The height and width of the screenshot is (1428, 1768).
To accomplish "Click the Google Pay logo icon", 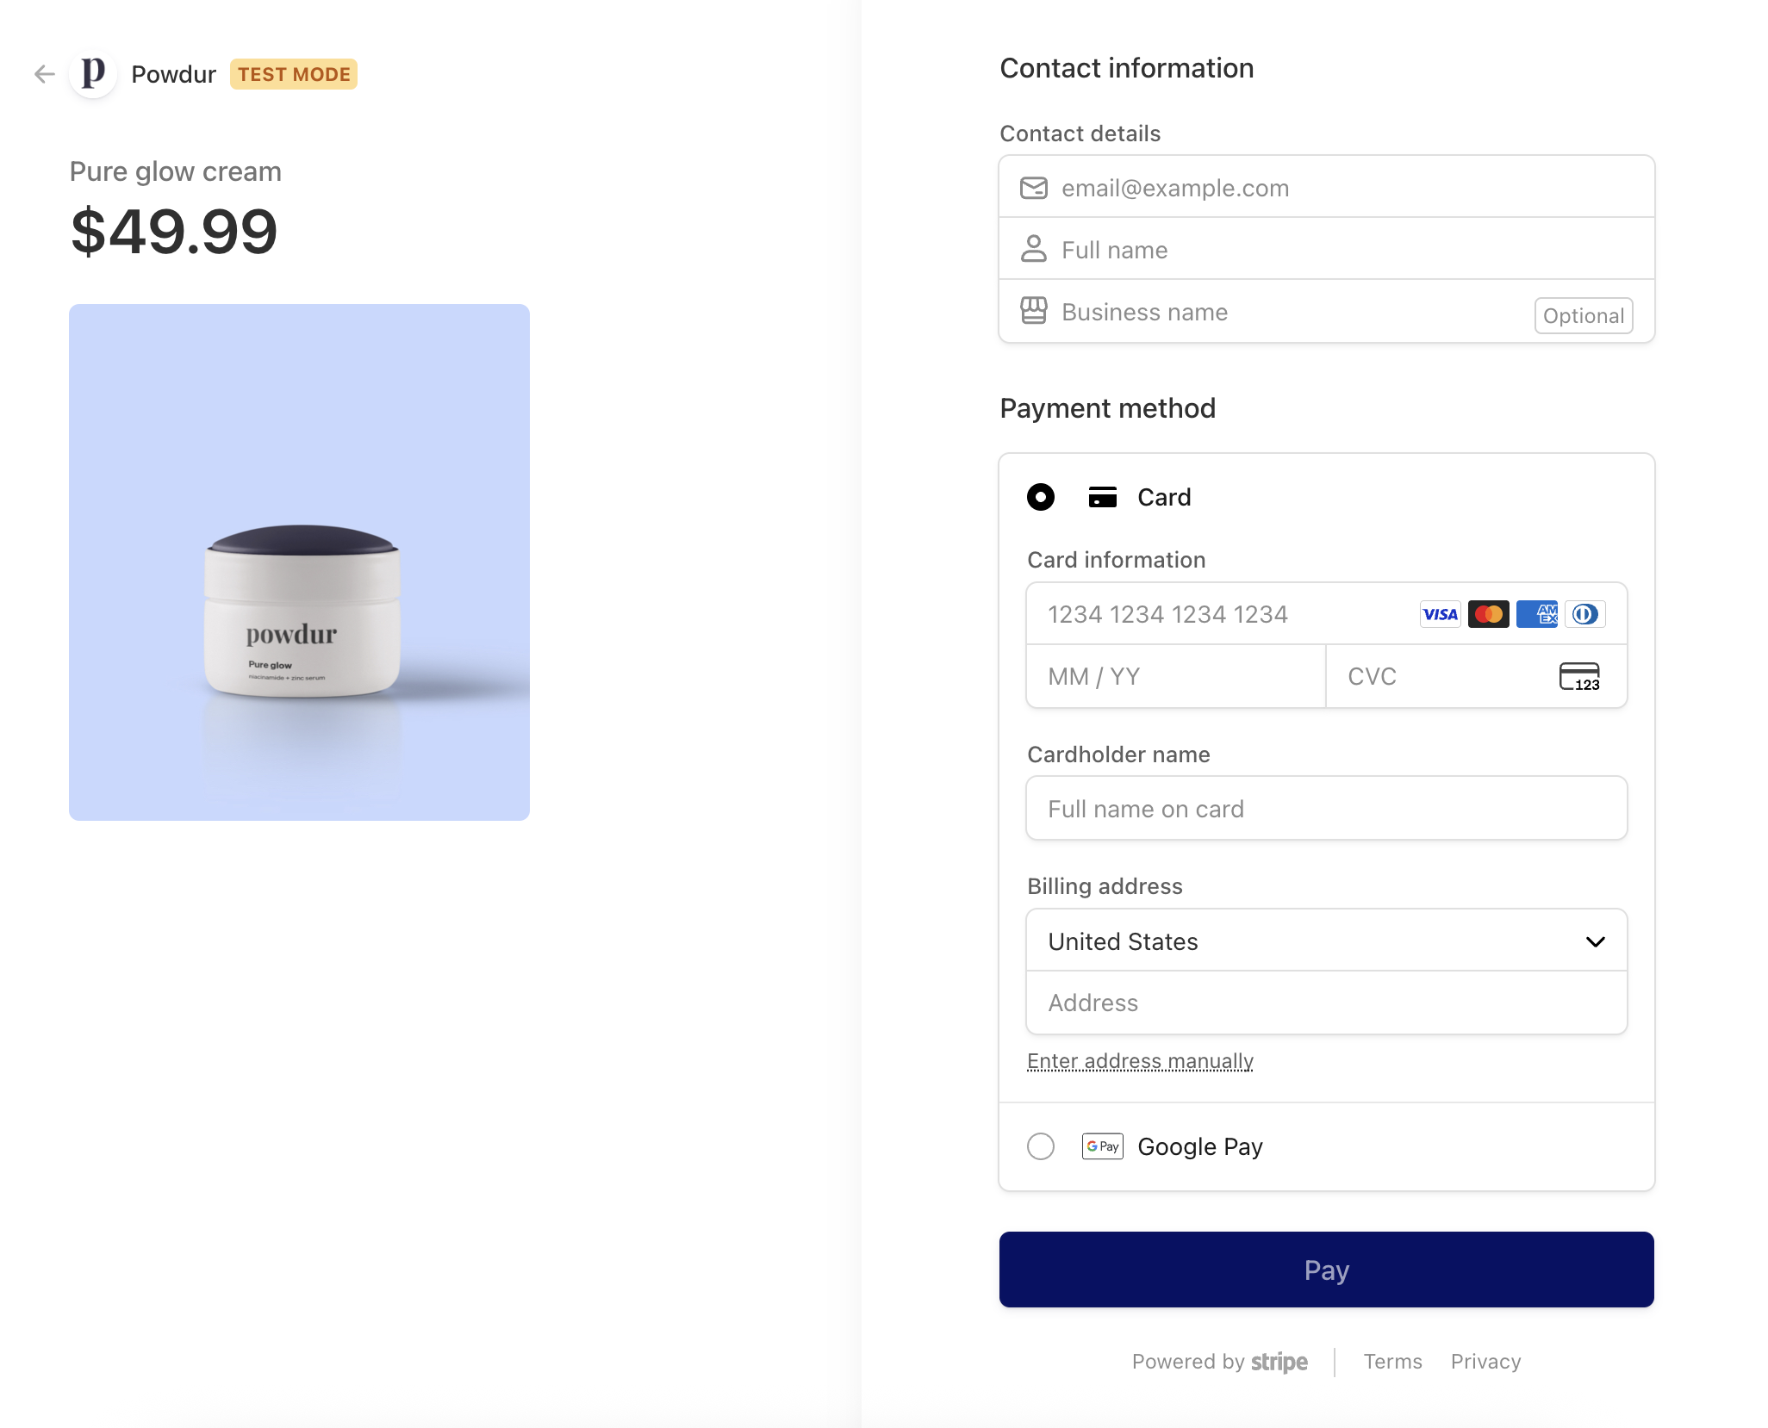I will pos(1103,1146).
